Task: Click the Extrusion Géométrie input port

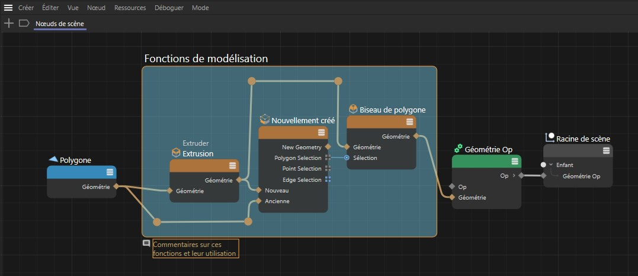Action: [x=169, y=191]
